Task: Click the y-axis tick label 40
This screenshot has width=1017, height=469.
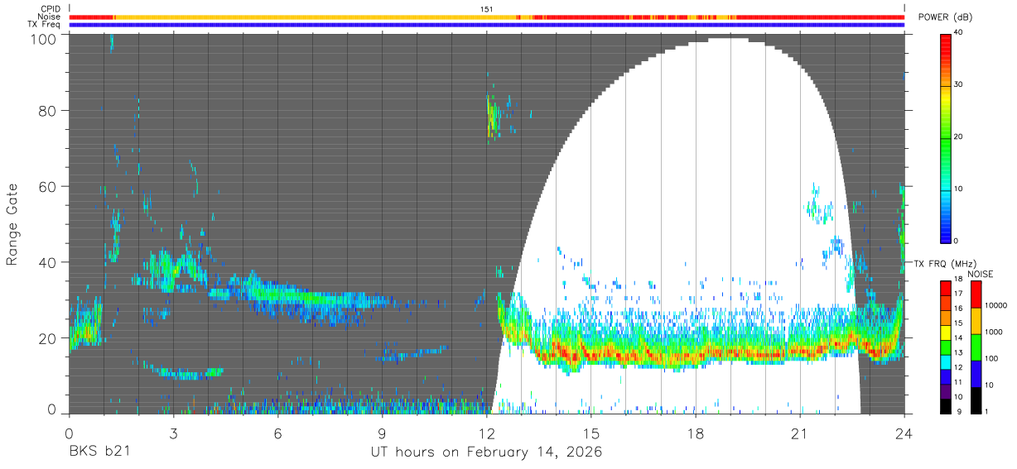Action: click(x=46, y=262)
